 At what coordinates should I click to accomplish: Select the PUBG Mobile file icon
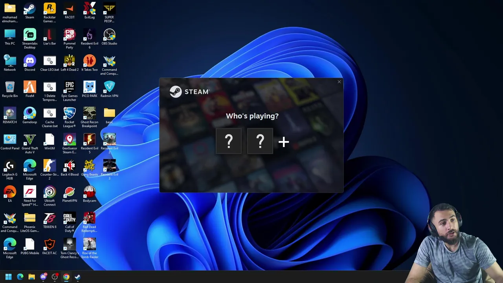pyautogui.click(x=29, y=247)
